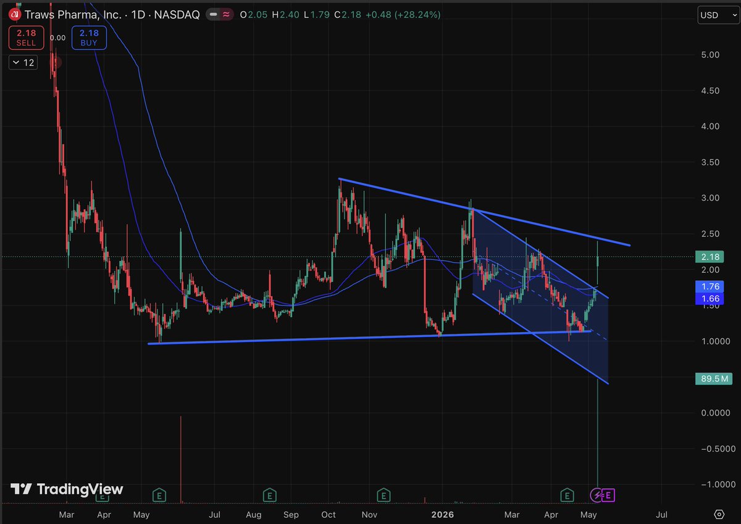
Task: Click the earnings E marker near May 2025
Action: [x=160, y=494]
